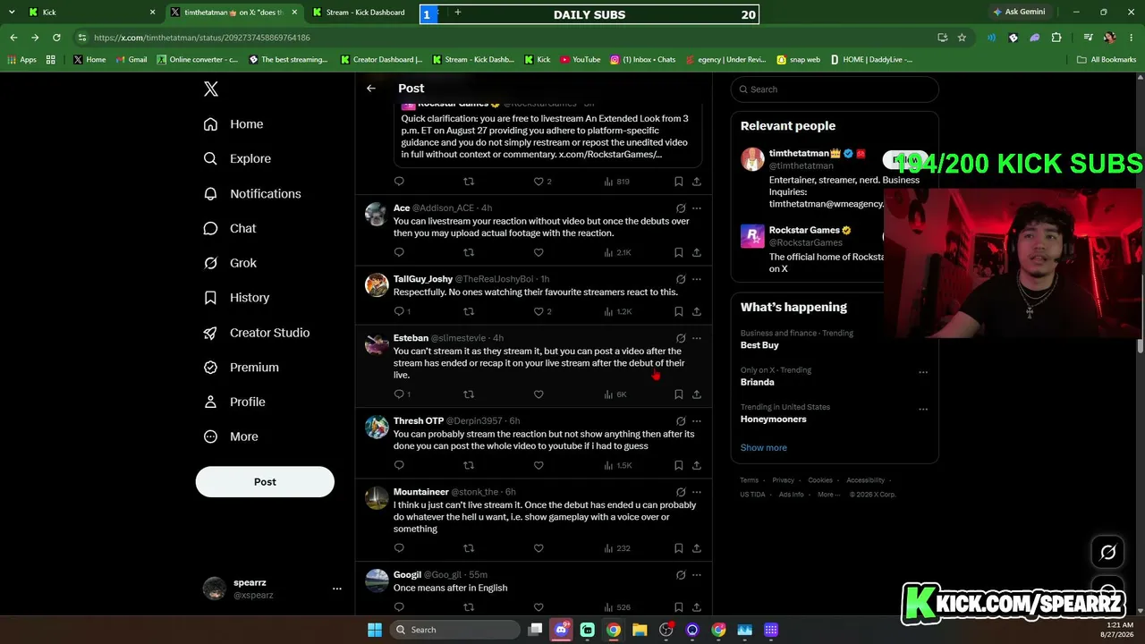This screenshot has height=644, width=1145.
Task: Open the browser Extensions puzzle icon
Action: point(1056,38)
